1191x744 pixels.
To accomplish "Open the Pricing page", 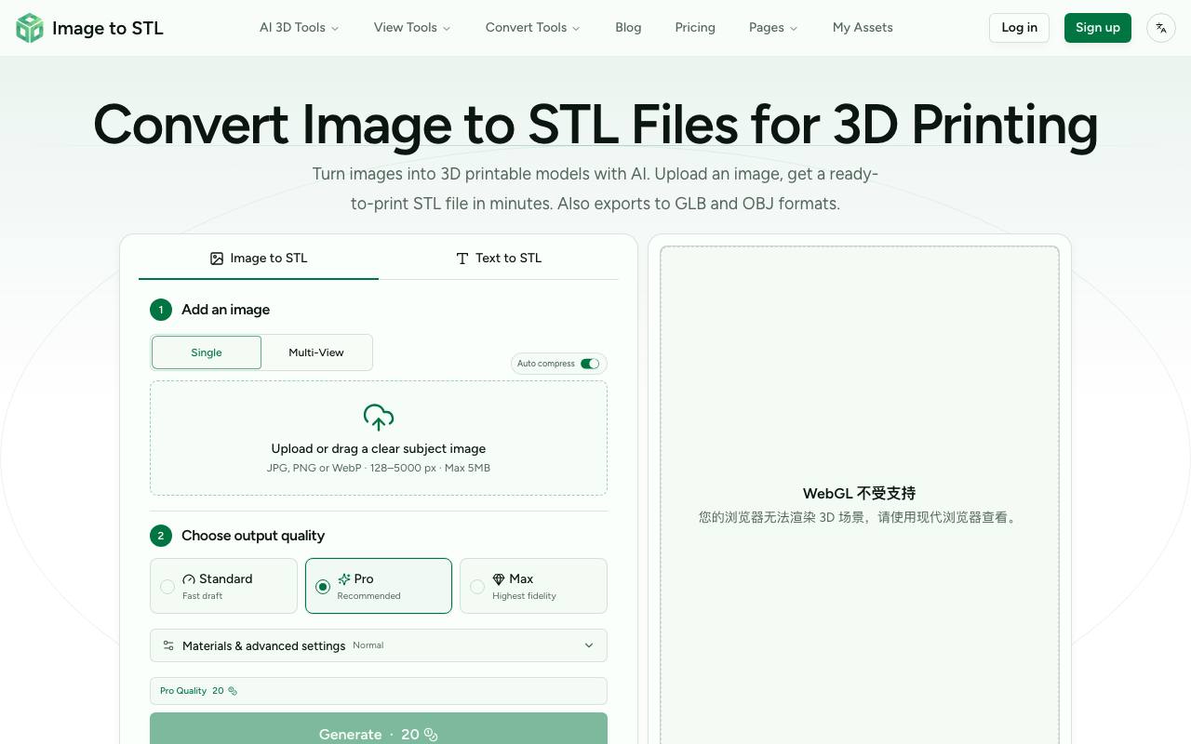I will [695, 28].
